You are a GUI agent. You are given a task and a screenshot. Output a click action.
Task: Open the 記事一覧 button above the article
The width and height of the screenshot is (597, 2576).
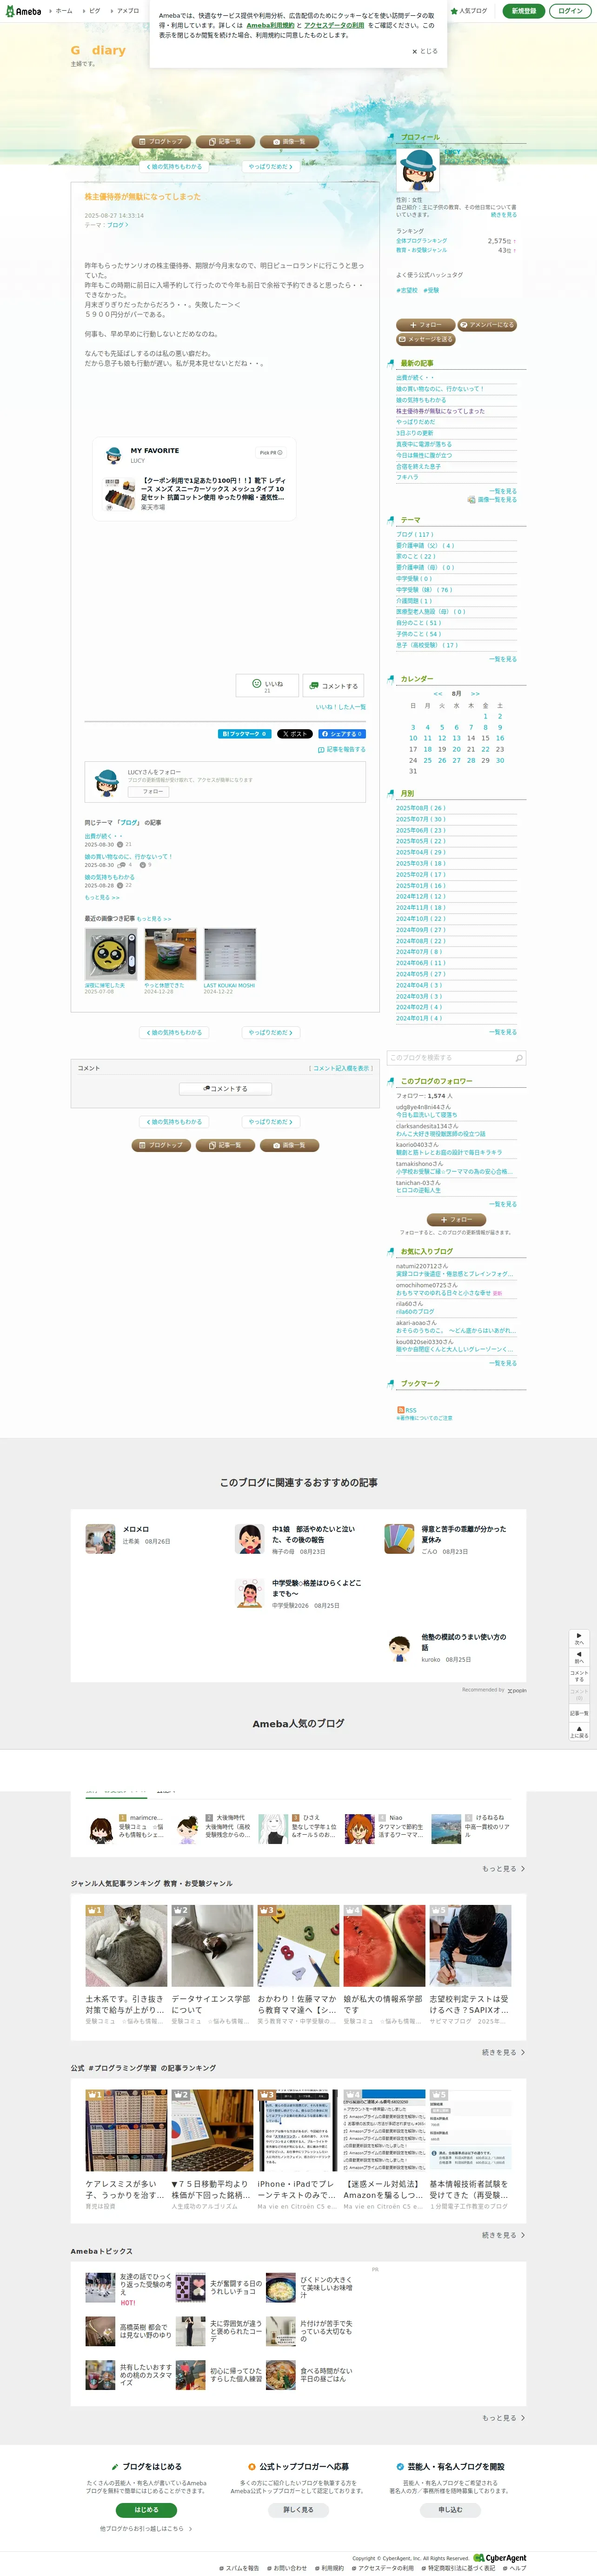[225, 142]
